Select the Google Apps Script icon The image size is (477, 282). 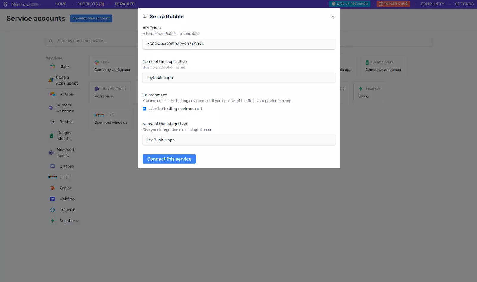coord(51,80)
